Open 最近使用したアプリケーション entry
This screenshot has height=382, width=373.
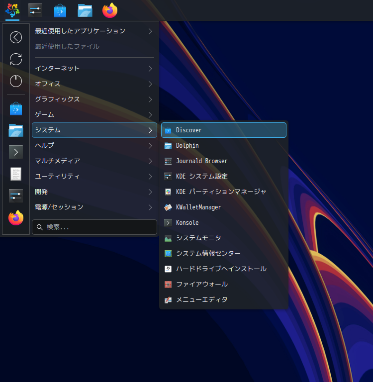[x=94, y=31]
